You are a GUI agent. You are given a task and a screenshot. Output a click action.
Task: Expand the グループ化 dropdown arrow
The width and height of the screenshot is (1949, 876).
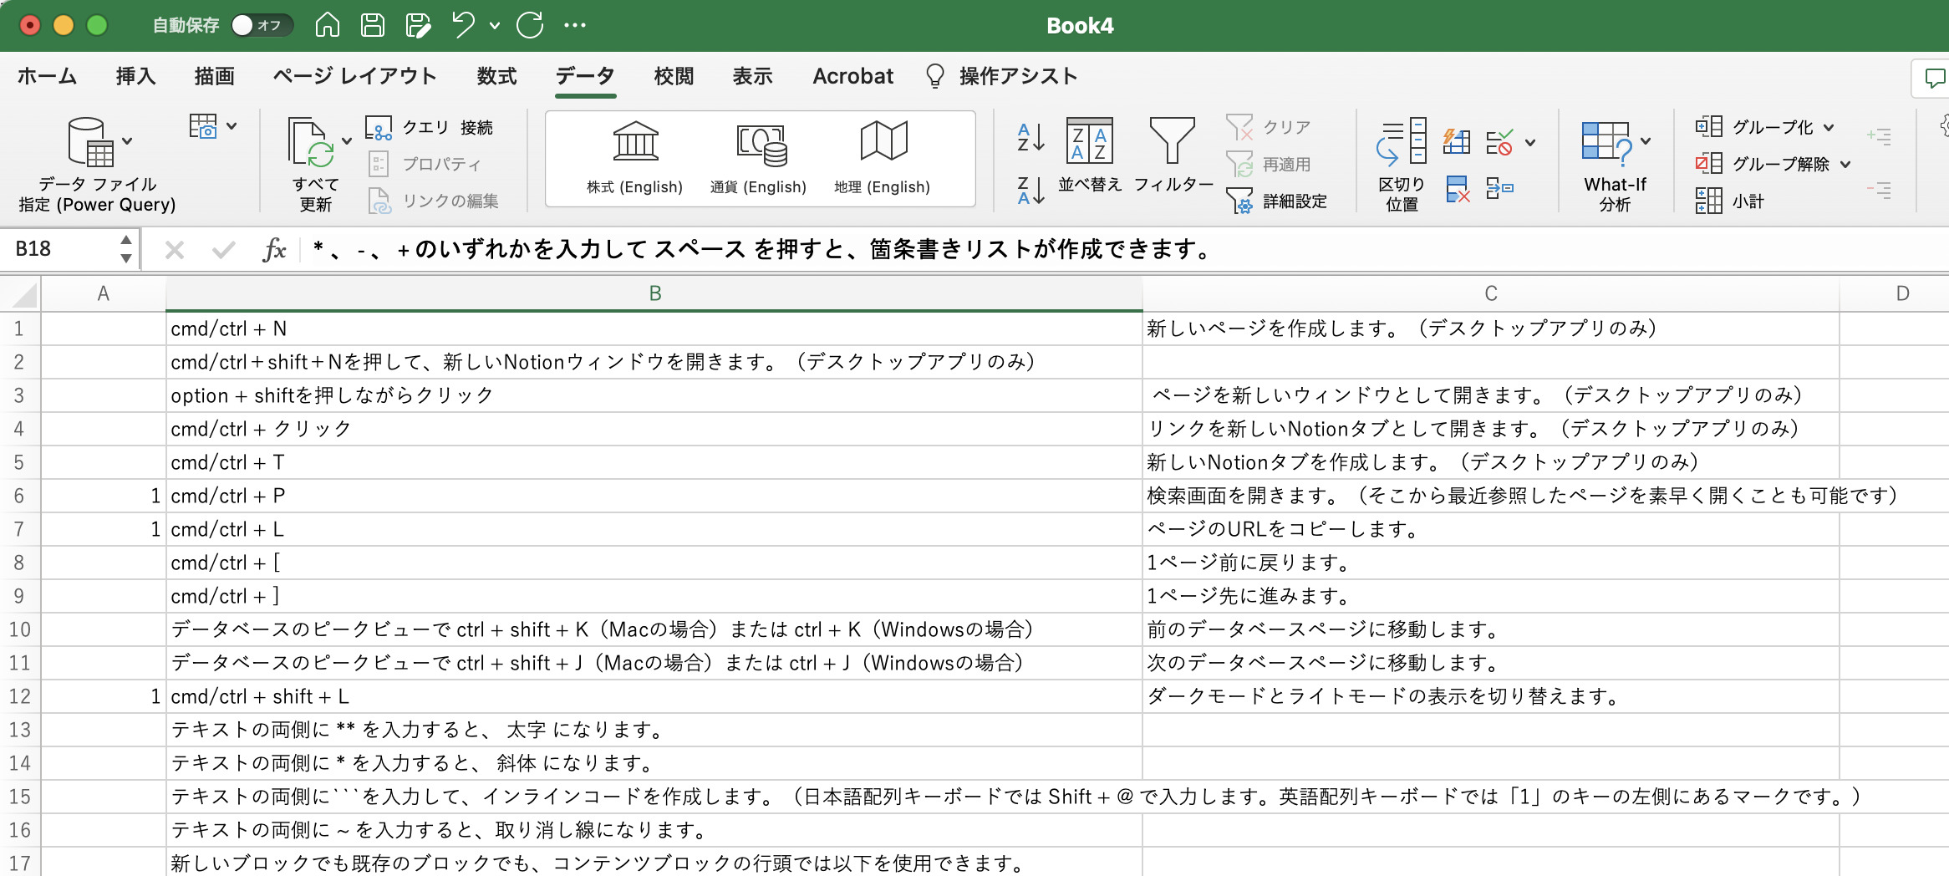[1829, 127]
